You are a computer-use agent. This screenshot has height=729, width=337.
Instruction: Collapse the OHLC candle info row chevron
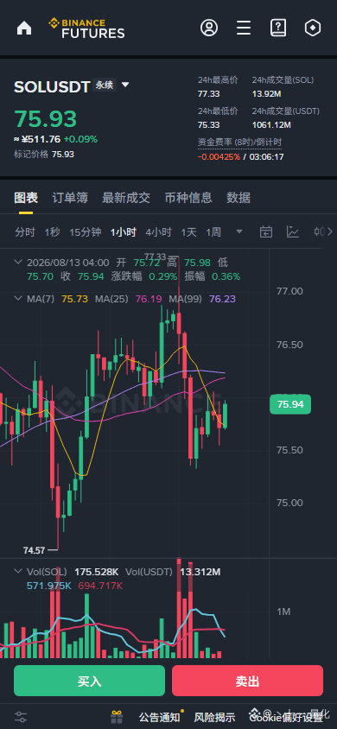(18, 263)
